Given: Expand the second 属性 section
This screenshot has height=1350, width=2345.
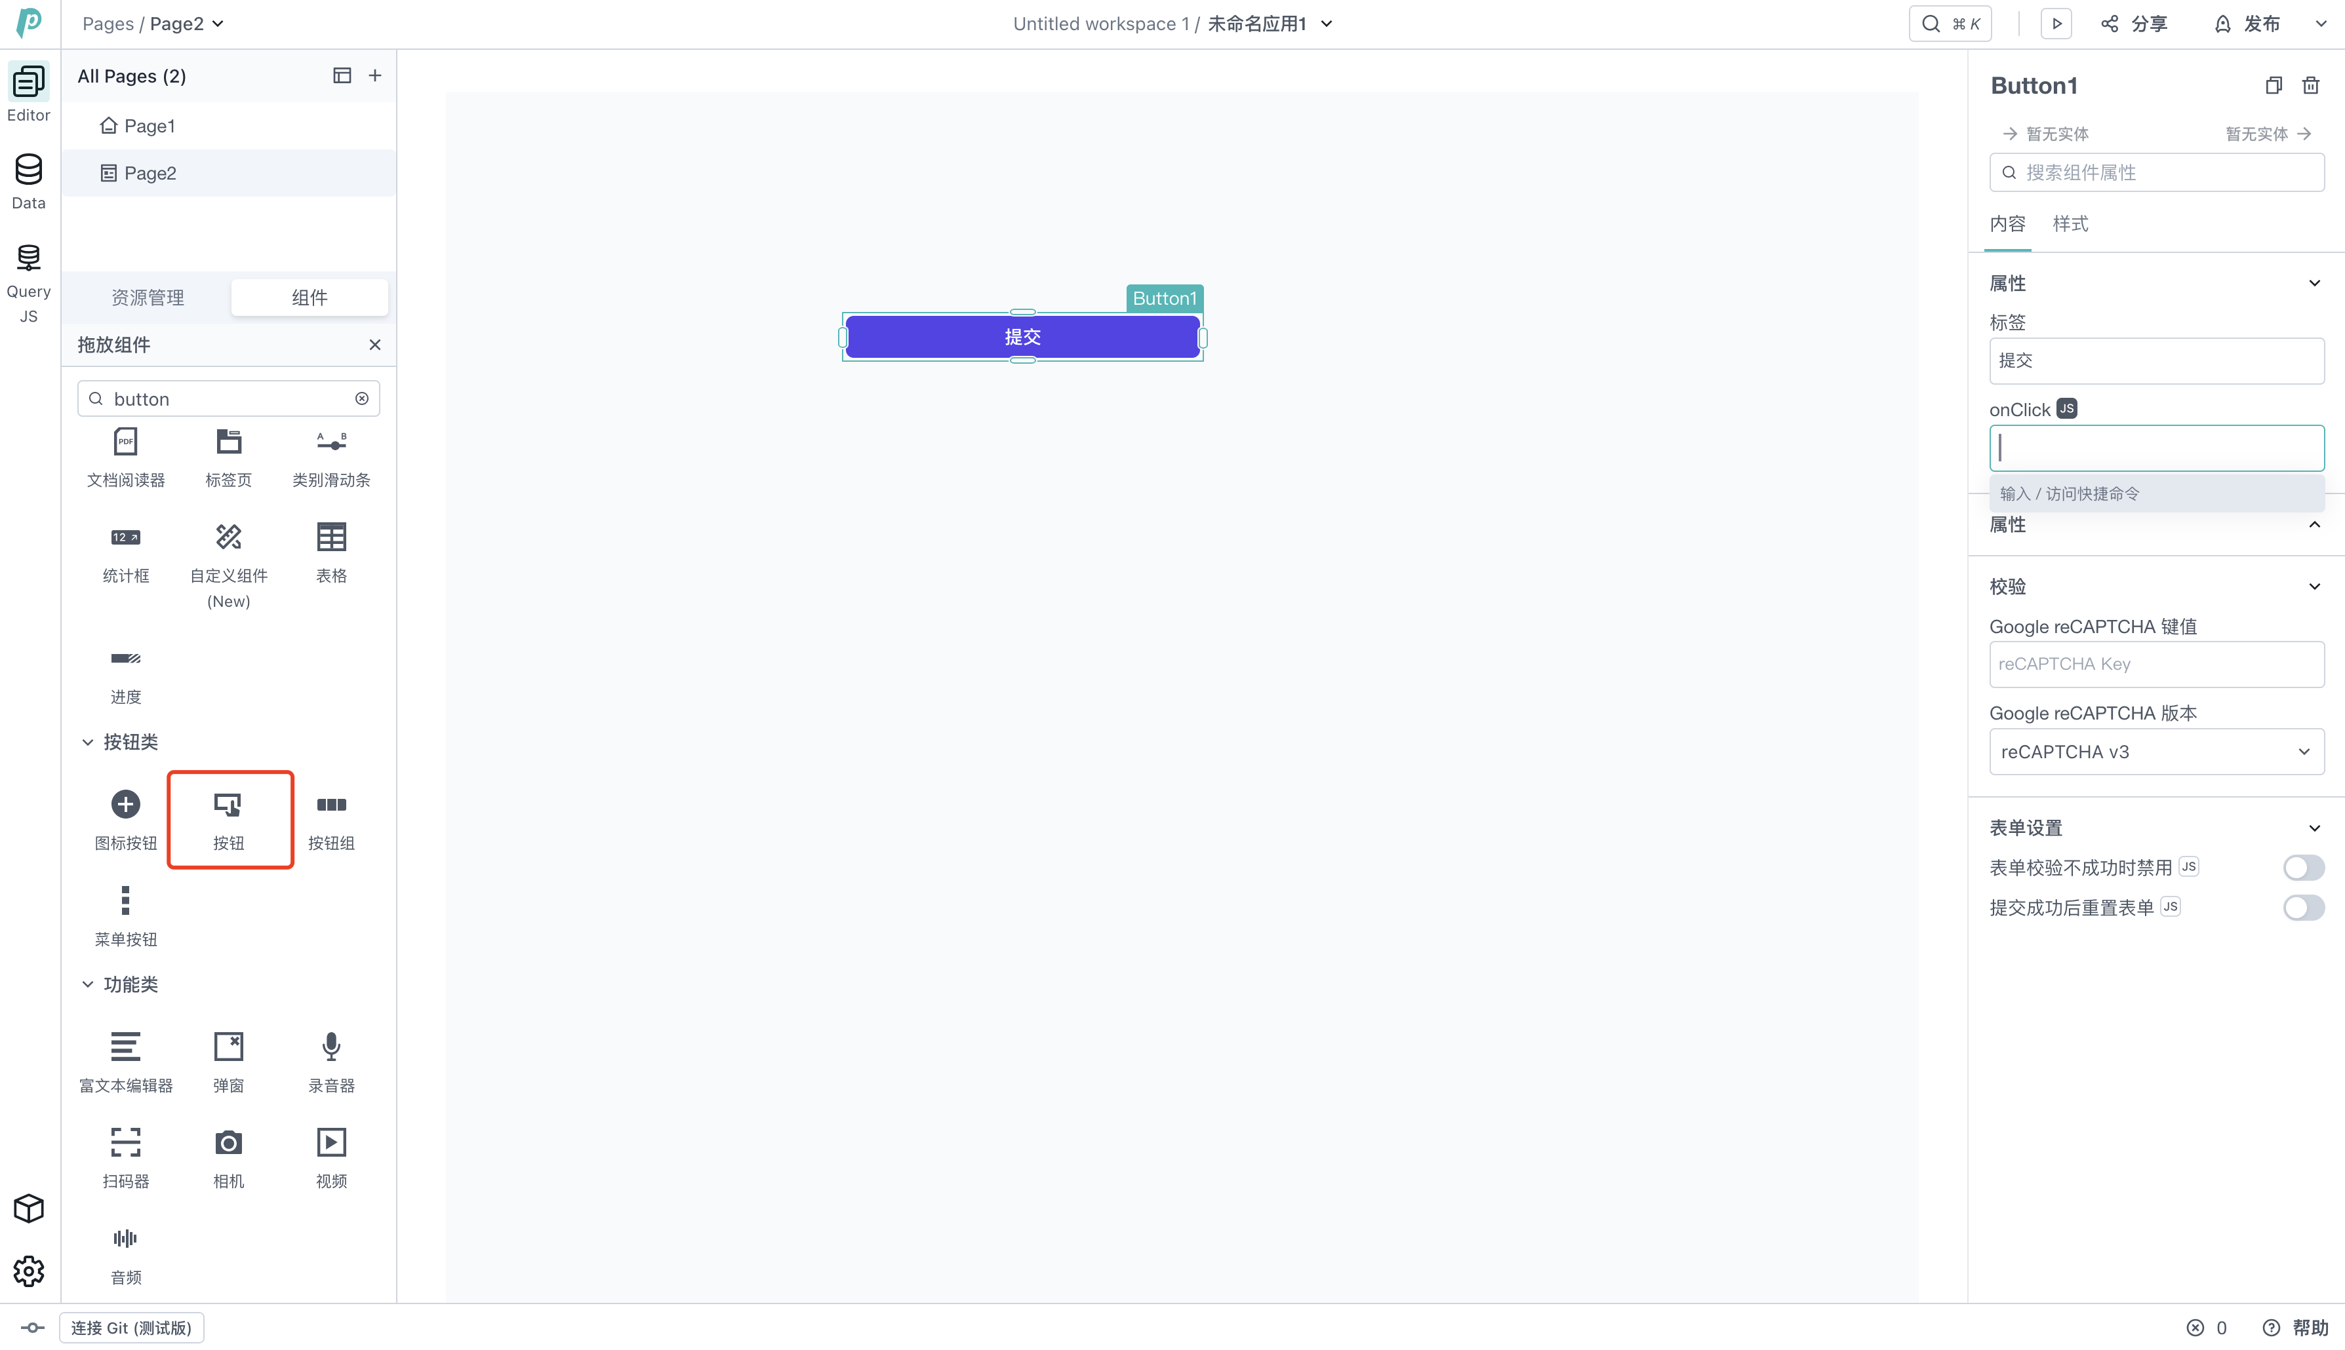Looking at the screenshot, I should click(x=2314, y=525).
